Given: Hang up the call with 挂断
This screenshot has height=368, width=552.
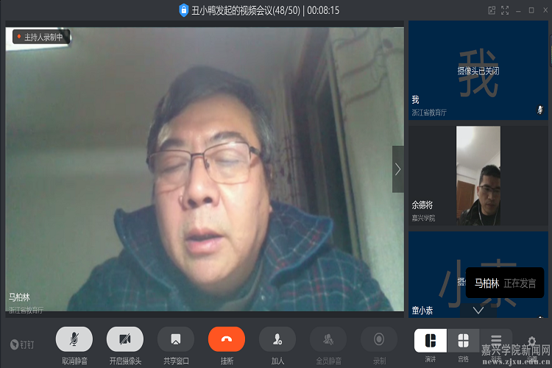Looking at the screenshot, I should pyautogui.click(x=227, y=339).
